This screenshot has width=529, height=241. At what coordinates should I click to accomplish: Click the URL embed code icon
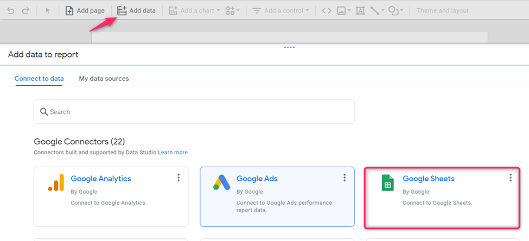pos(326,10)
